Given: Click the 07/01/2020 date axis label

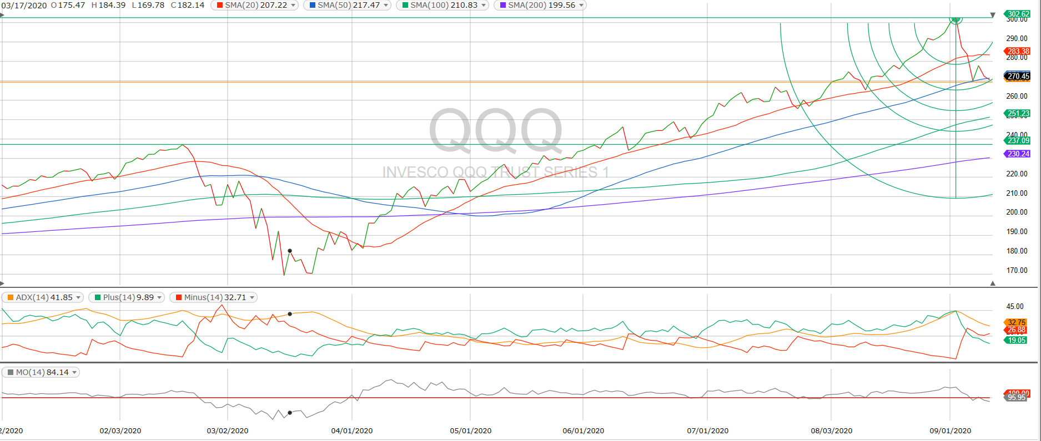Looking at the screenshot, I should coord(707,430).
